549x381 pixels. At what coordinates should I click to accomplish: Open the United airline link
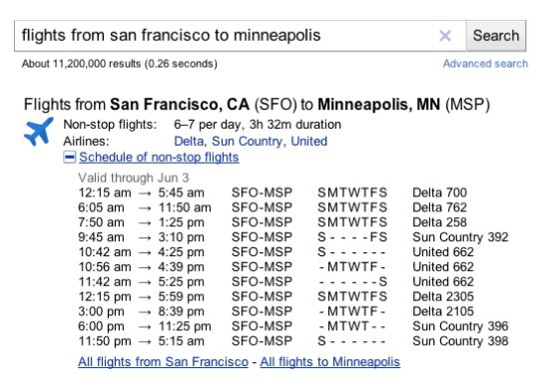point(308,141)
